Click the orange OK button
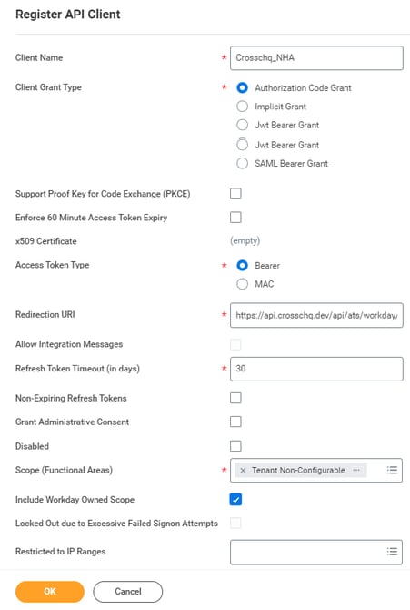 coord(50,591)
